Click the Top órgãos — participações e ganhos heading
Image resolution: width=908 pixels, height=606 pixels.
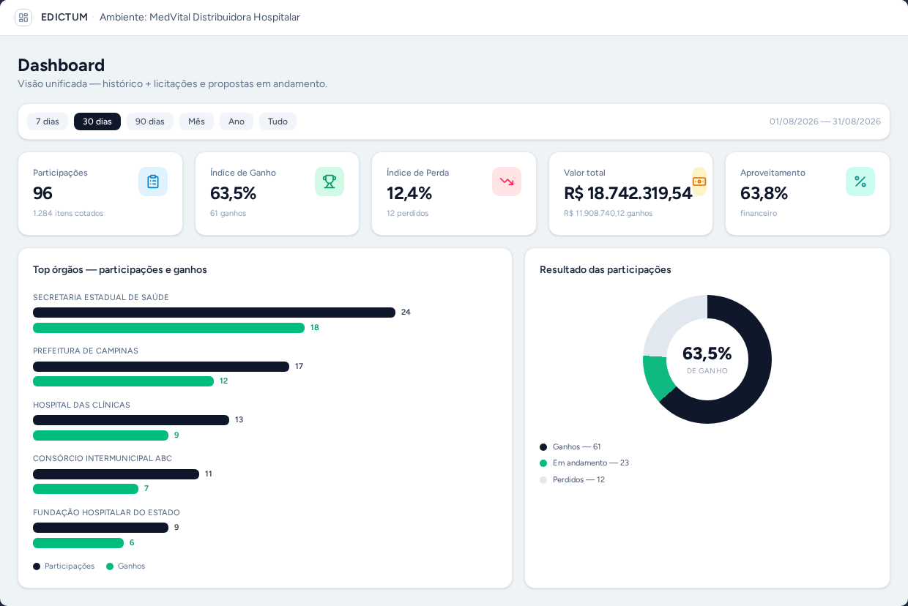coord(120,269)
